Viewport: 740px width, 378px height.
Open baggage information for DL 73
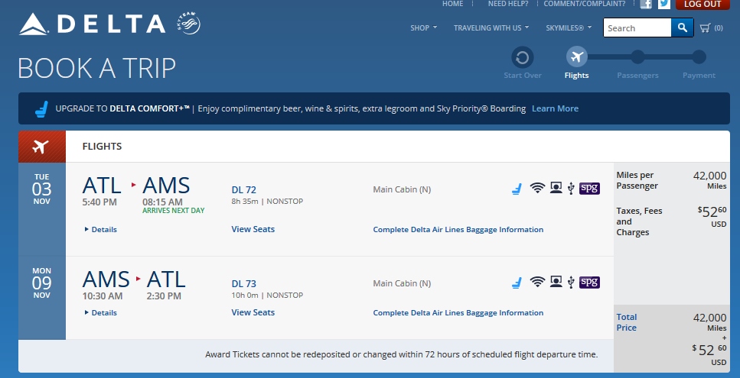(x=458, y=313)
